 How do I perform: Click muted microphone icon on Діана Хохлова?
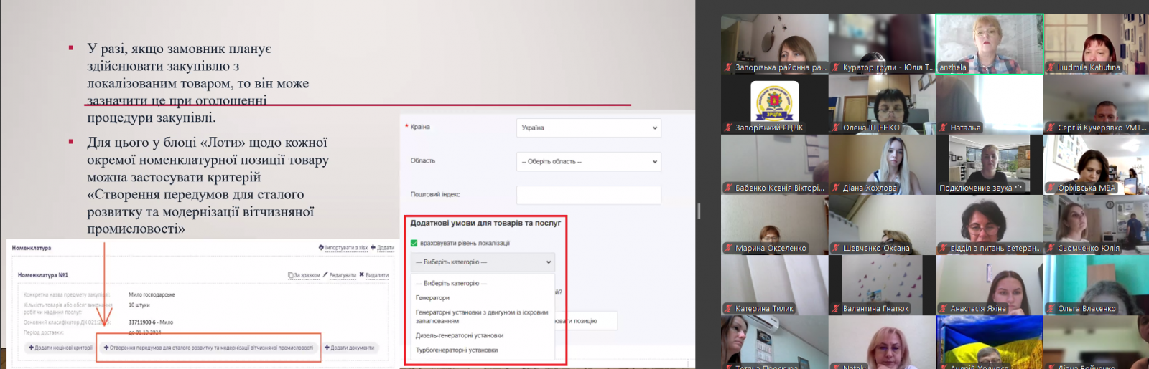pyautogui.click(x=836, y=188)
